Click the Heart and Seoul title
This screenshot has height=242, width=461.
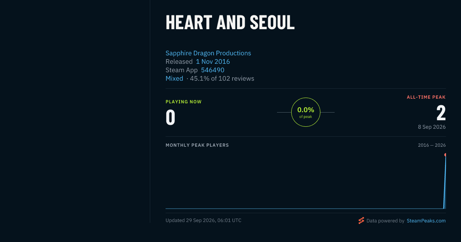tap(230, 22)
